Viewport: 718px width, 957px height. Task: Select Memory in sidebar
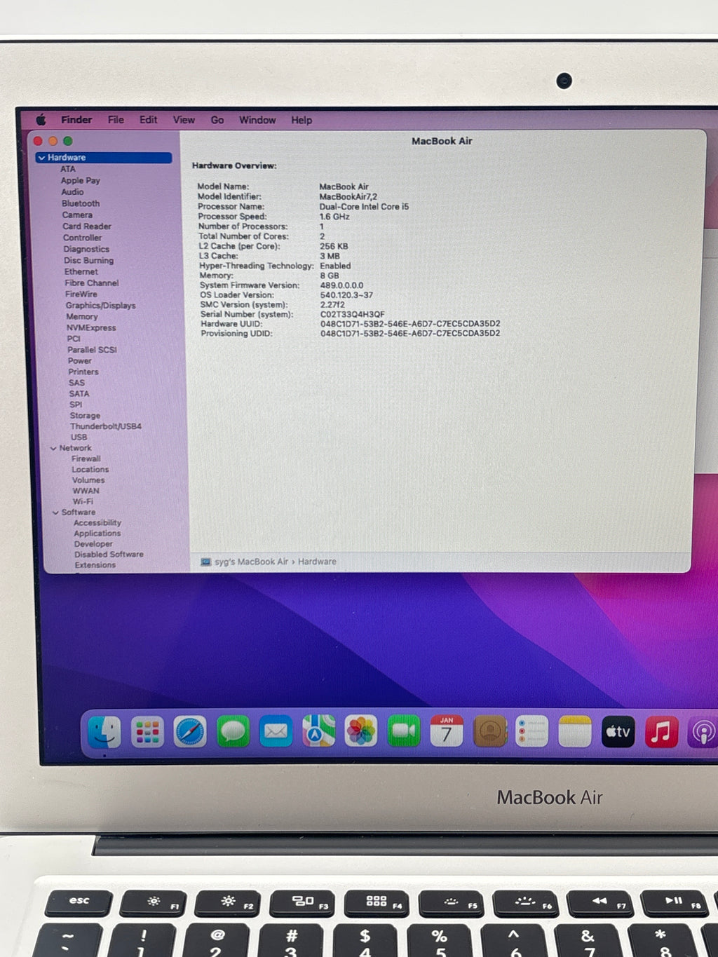coord(82,316)
